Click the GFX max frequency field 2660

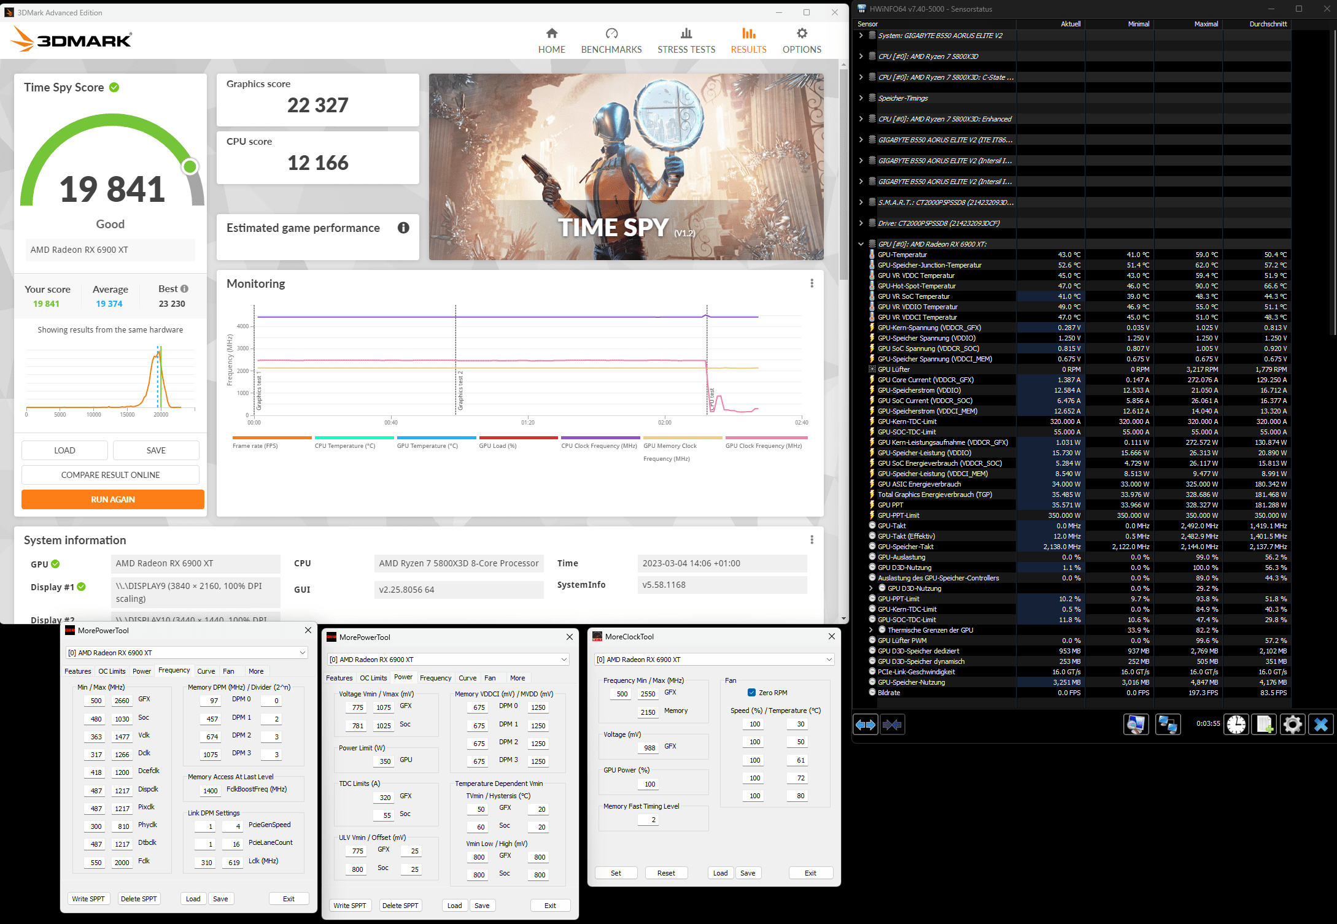pos(122,701)
